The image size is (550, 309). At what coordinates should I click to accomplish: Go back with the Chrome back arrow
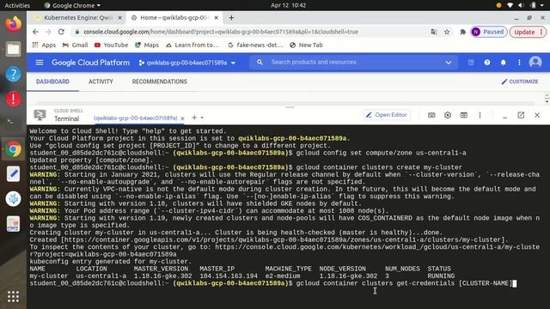coord(35,32)
